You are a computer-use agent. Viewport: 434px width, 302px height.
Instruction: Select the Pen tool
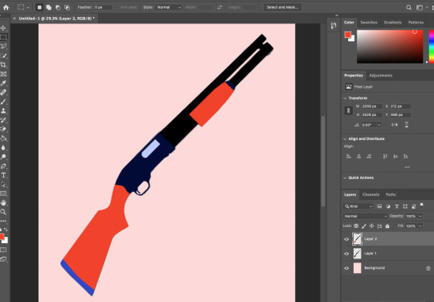click(3, 166)
